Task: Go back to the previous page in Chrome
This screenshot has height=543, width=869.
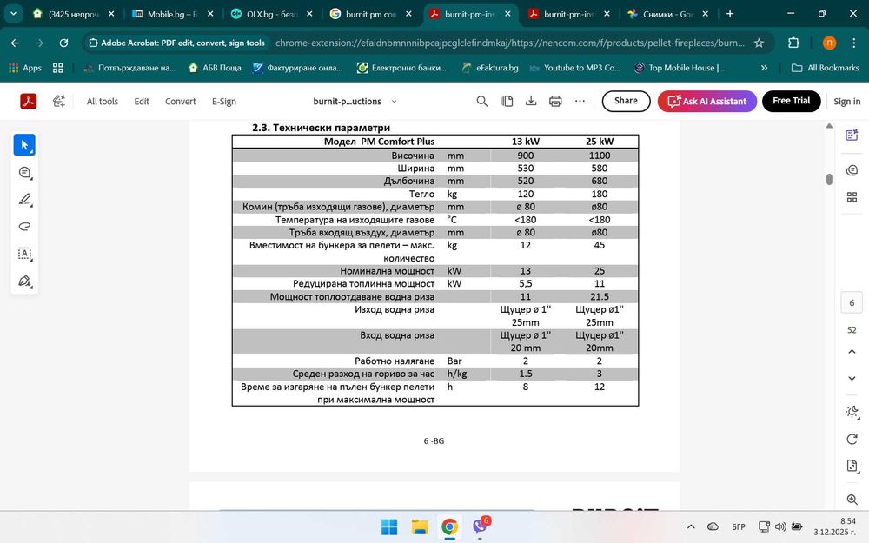Action: click(x=15, y=43)
